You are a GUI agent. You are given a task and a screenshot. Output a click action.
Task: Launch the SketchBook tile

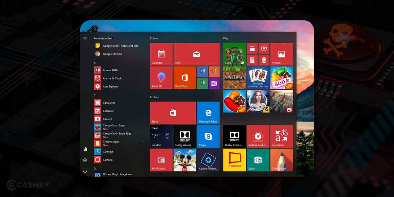tap(281, 160)
